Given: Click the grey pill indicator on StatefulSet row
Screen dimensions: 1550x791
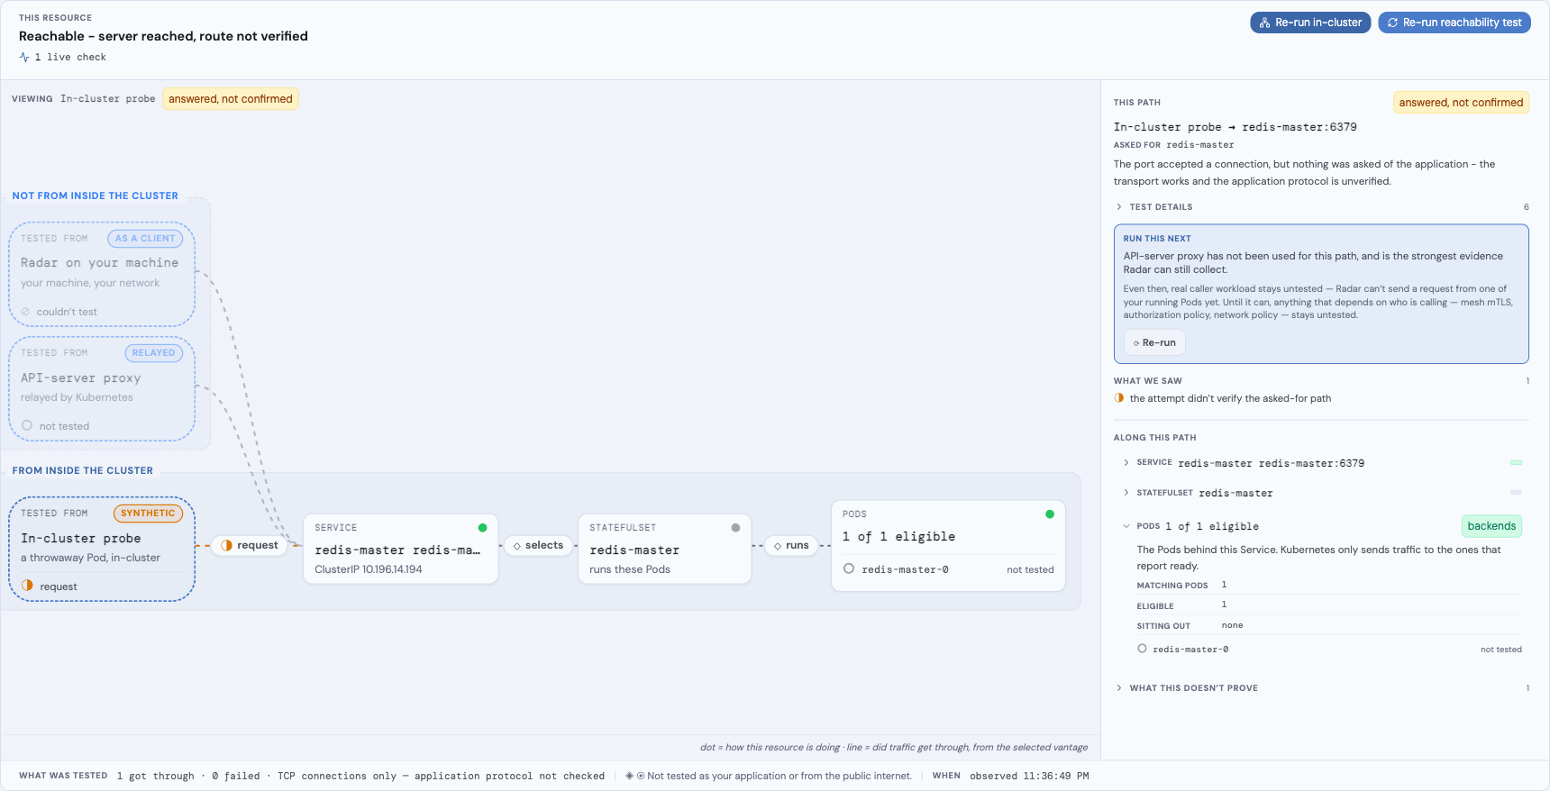Looking at the screenshot, I should 1516,493.
